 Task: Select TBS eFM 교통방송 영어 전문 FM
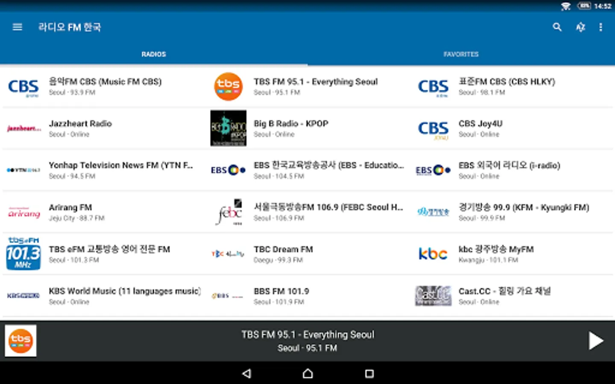109,249
